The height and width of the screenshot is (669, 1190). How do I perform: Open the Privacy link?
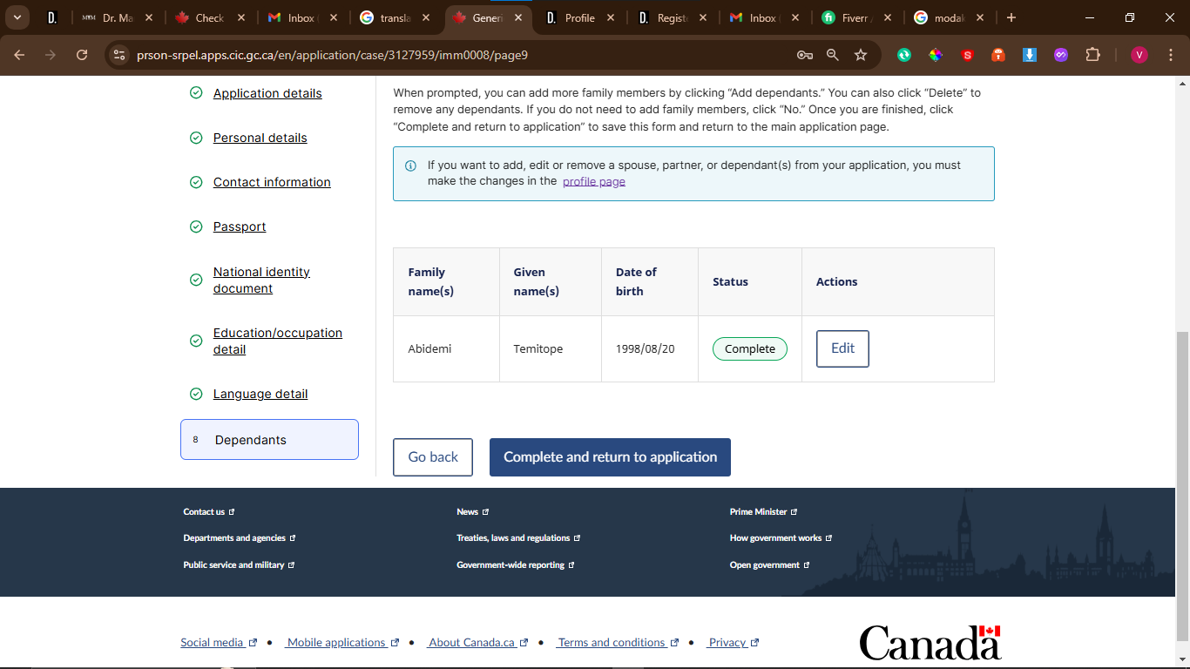click(x=734, y=643)
